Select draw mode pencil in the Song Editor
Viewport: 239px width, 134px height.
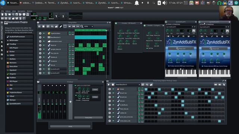60,26
